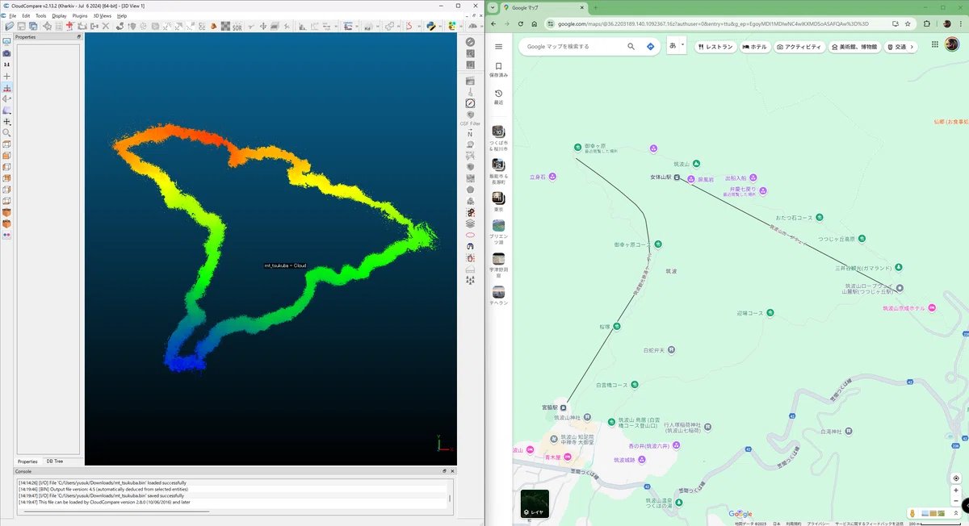
Task: Open the Display menu
Action: 59,15
